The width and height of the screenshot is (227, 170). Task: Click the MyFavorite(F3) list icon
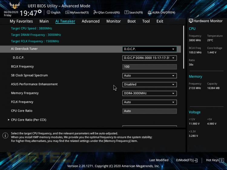pyautogui.click(x=67, y=12)
